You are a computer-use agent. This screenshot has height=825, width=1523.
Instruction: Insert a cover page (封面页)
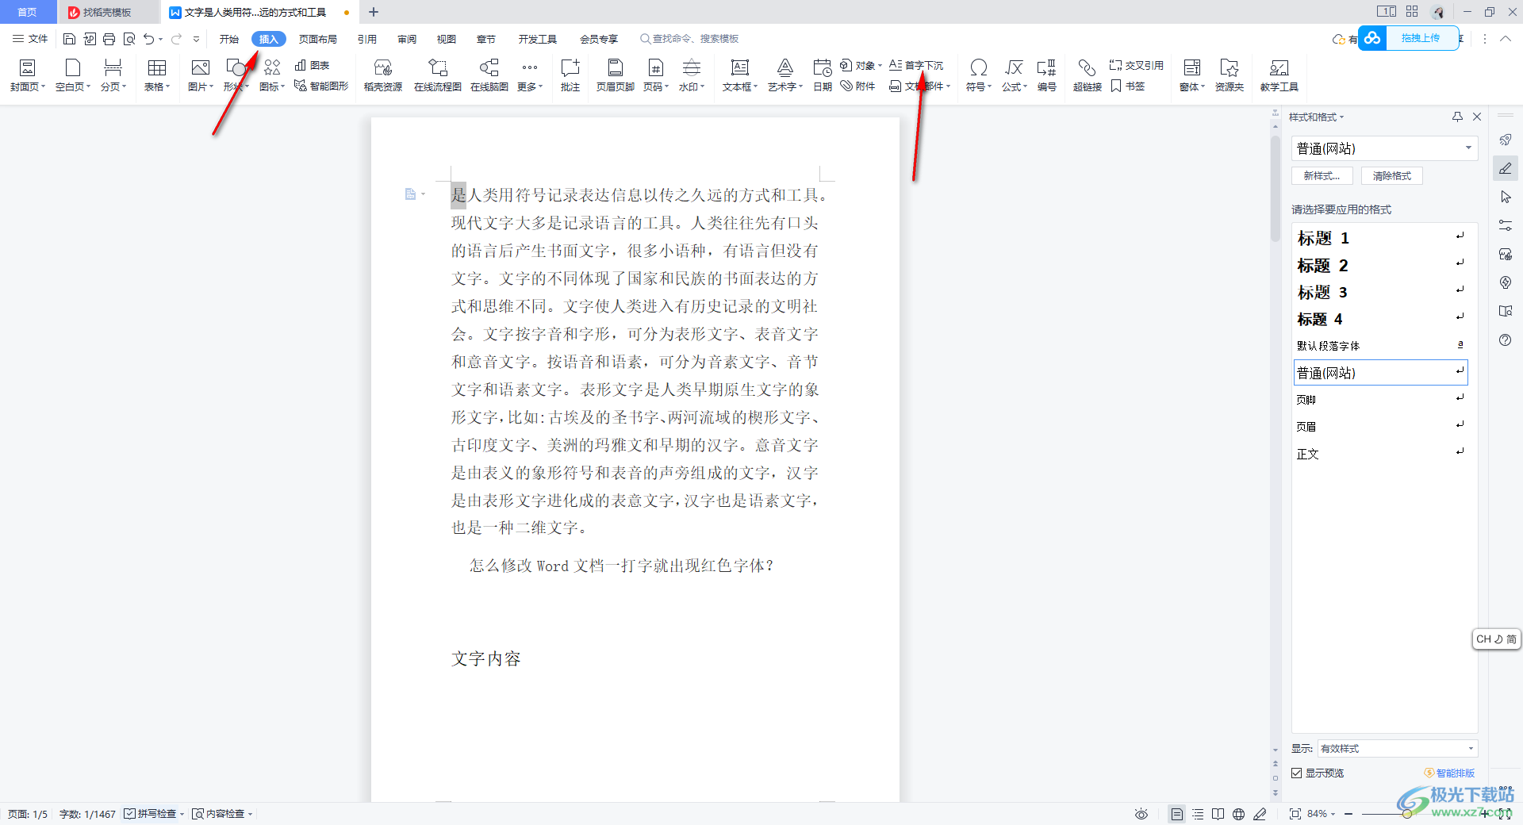pyautogui.click(x=27, y=75)
